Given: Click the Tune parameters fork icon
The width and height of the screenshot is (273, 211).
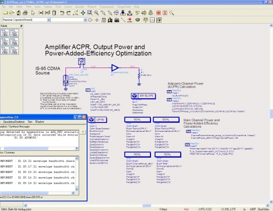Looking at the screenshot, I should click(145, 20).
